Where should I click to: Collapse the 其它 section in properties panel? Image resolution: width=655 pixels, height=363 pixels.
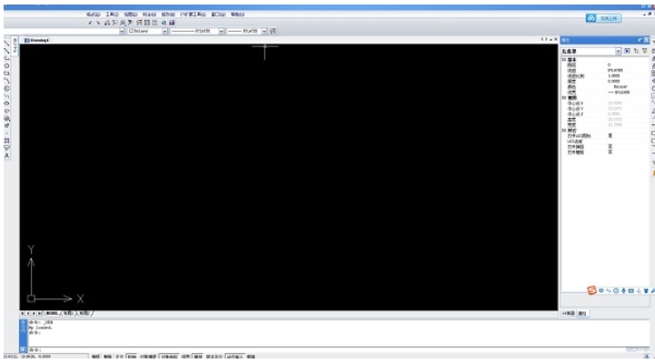(564, 131)
